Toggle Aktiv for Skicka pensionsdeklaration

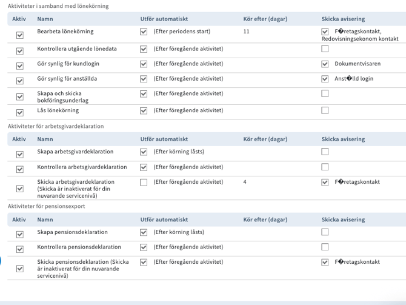coord(20,269)
